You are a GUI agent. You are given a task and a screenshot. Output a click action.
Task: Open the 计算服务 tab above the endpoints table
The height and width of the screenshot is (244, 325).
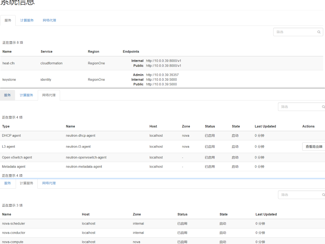27,20
